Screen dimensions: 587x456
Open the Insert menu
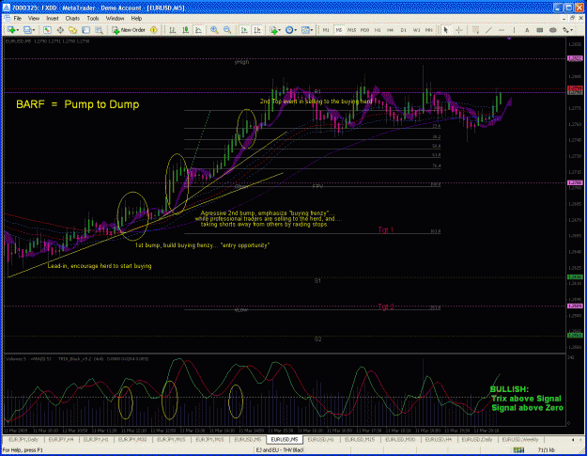53,18
